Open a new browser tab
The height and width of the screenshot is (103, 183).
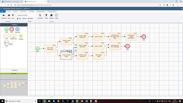pyautogui.click(x=48, y=2)
